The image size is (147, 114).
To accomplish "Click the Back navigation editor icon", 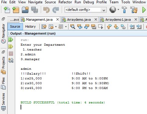I will pos(51,27).
